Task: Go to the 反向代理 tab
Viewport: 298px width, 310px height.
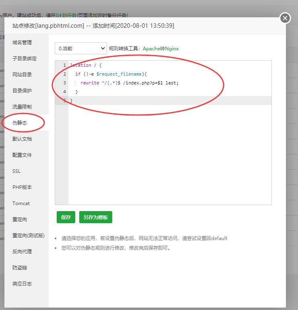Action: (22, 251)
